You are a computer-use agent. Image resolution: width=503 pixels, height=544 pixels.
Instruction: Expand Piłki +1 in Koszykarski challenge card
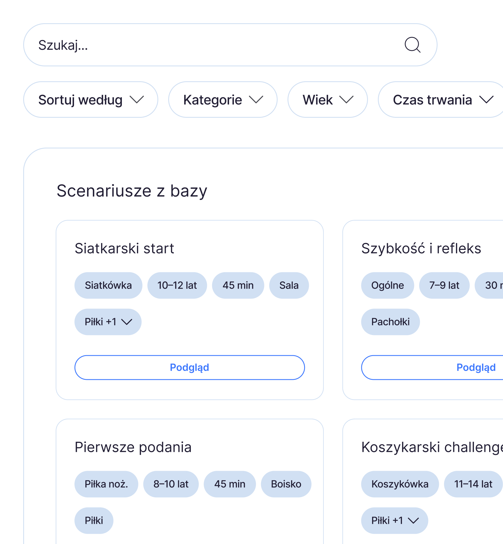click(394, 521)
